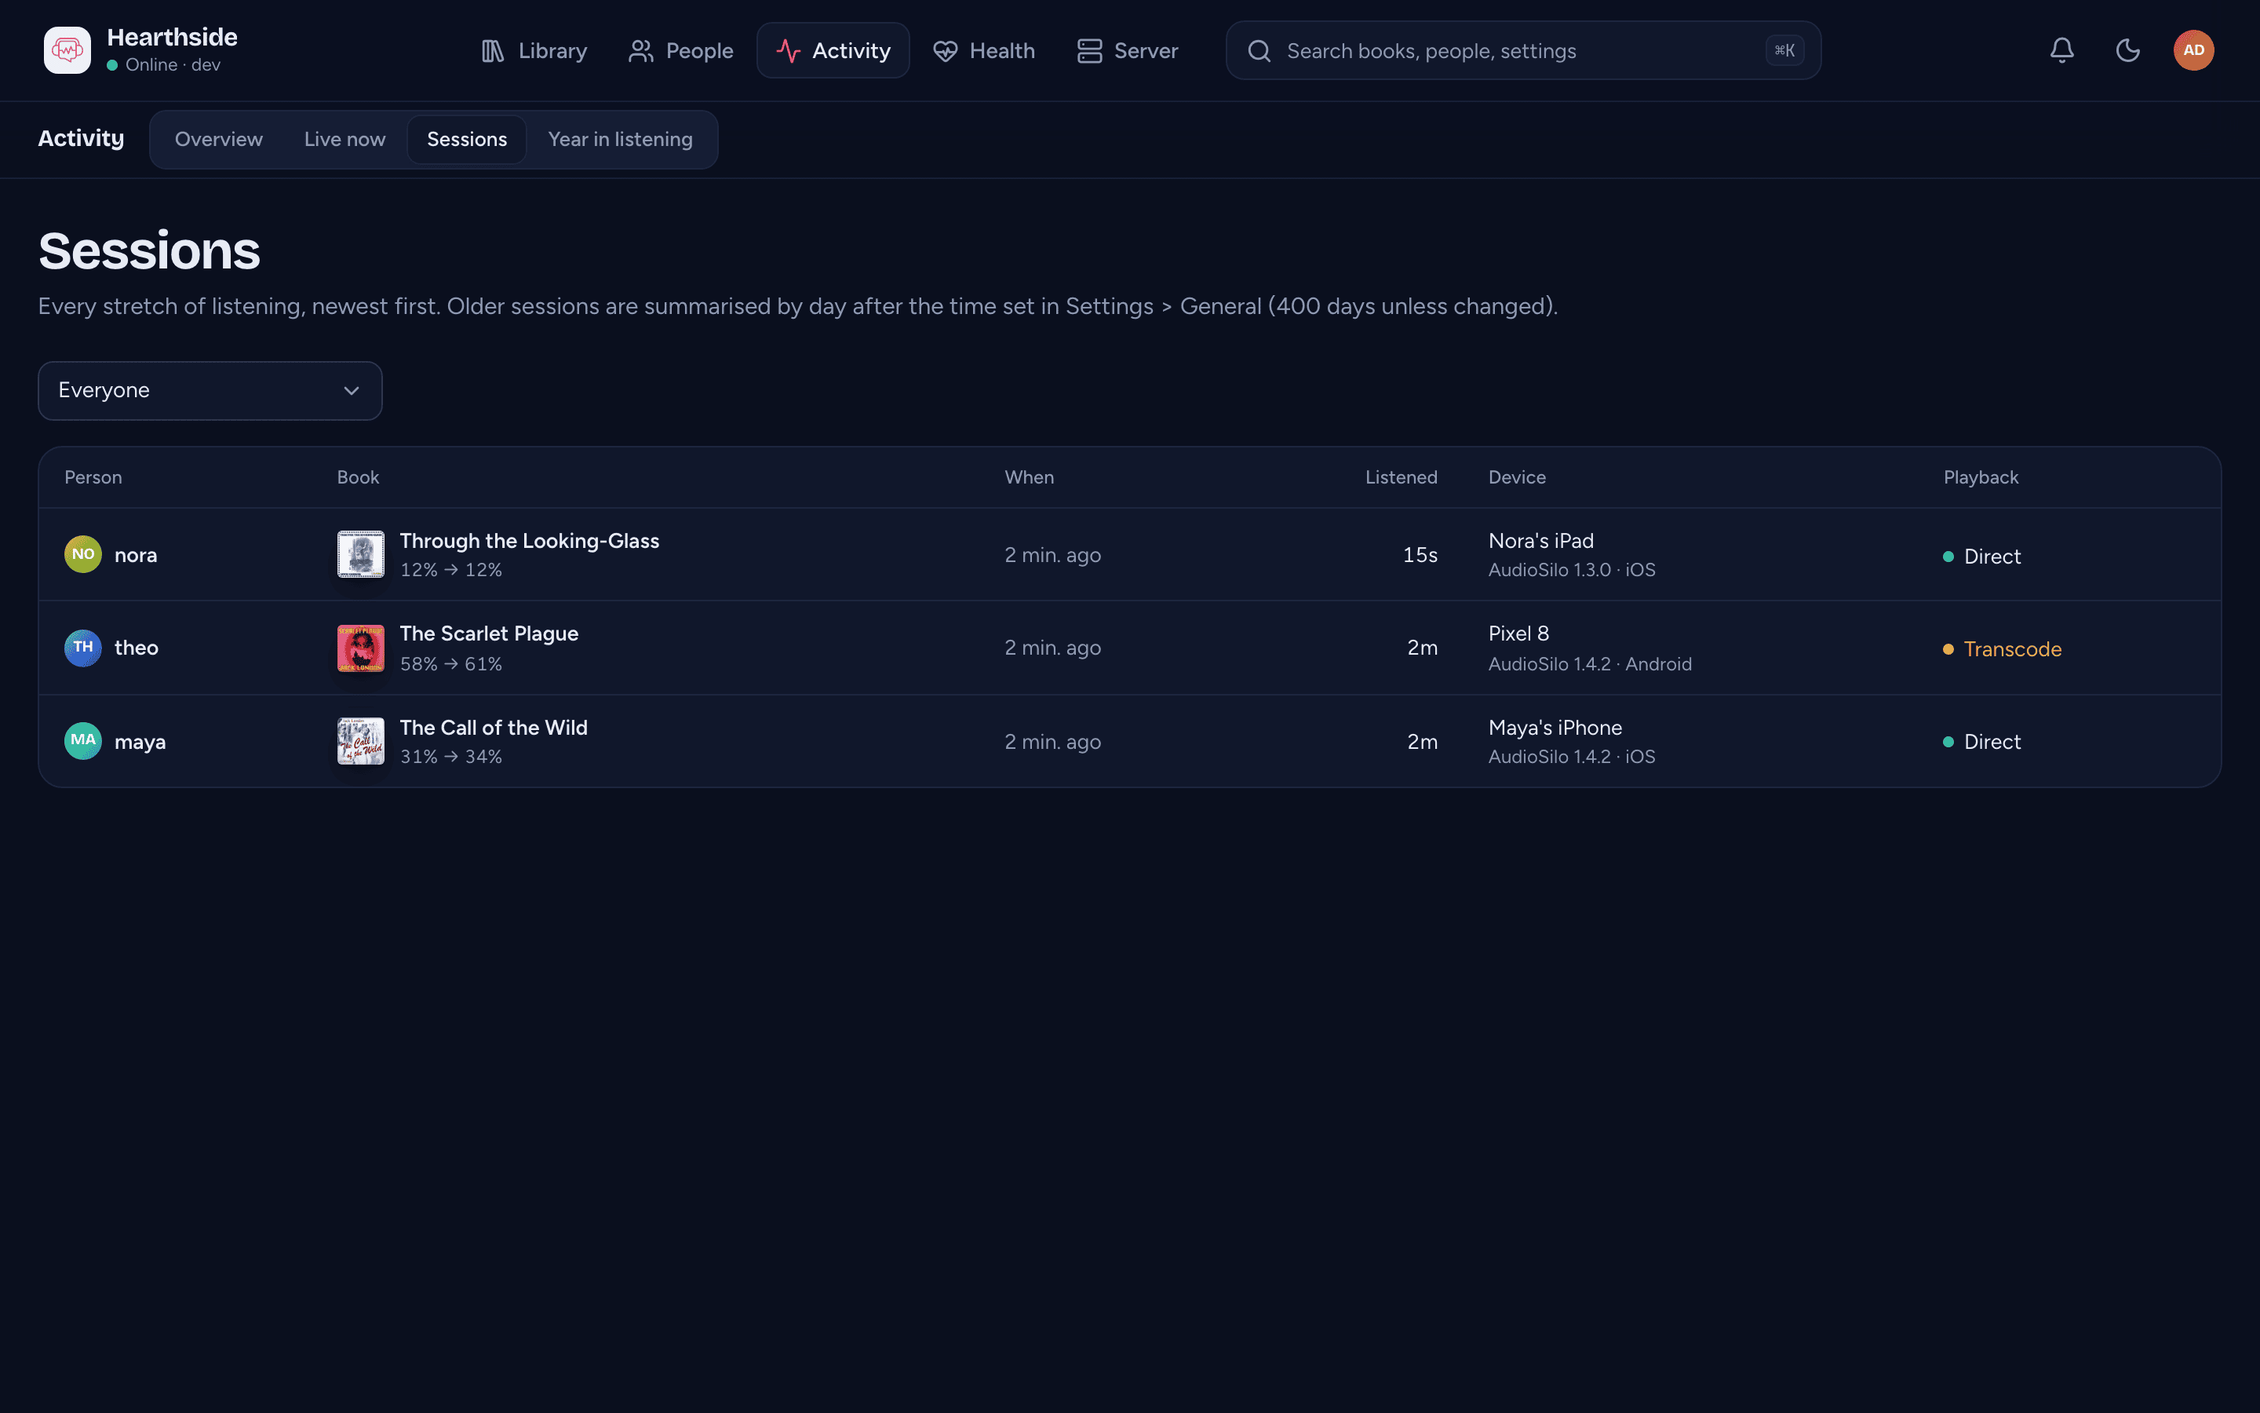Open the Server section

pyautogui.click(x=1127, y=50)
